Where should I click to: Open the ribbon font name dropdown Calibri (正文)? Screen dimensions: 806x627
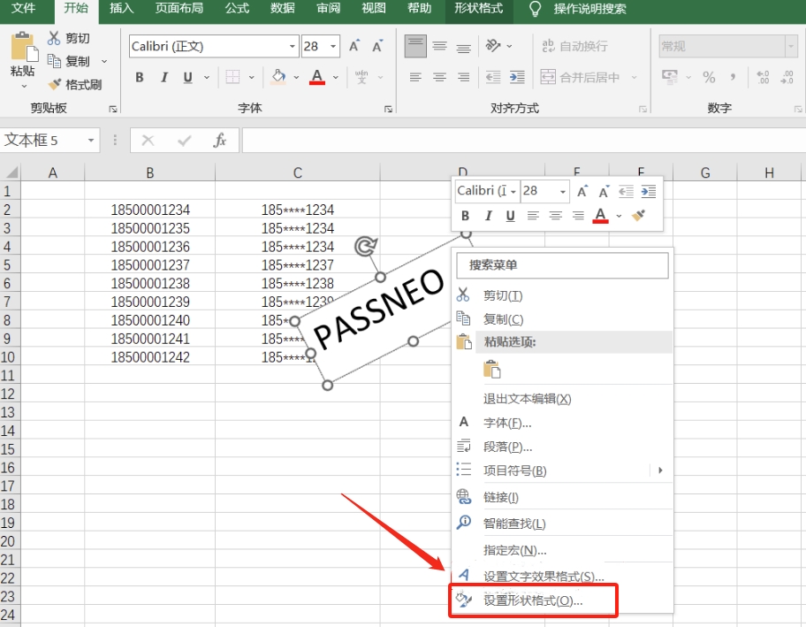(x=292, y=46)
